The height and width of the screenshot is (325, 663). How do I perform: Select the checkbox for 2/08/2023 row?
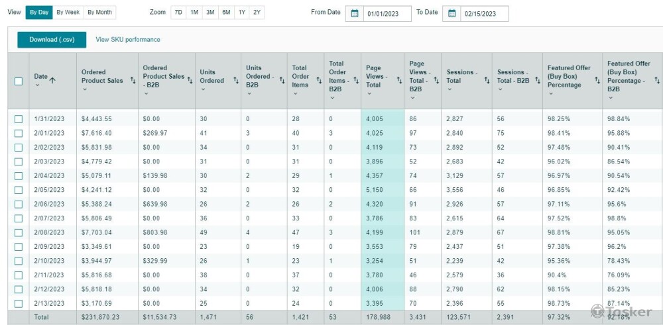[19, 233]
